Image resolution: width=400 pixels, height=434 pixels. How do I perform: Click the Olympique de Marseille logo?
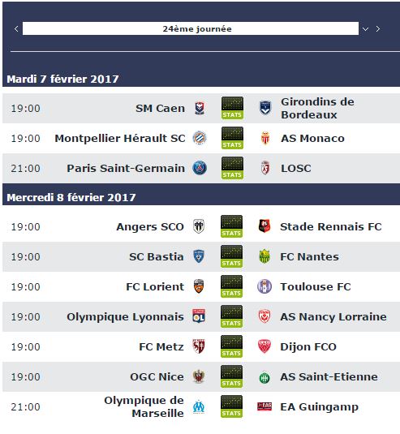199,406
